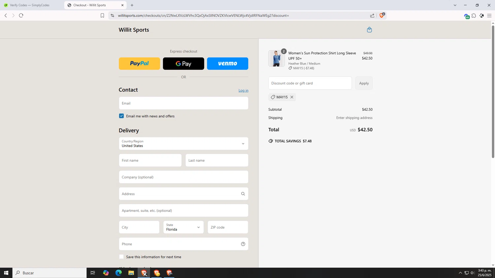
Task: Click the share page icon in address bar
Action: 372,15
